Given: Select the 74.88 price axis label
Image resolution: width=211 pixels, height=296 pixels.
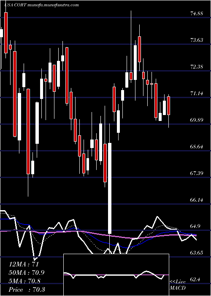Looking at the screenshot, I should (197, 14).
